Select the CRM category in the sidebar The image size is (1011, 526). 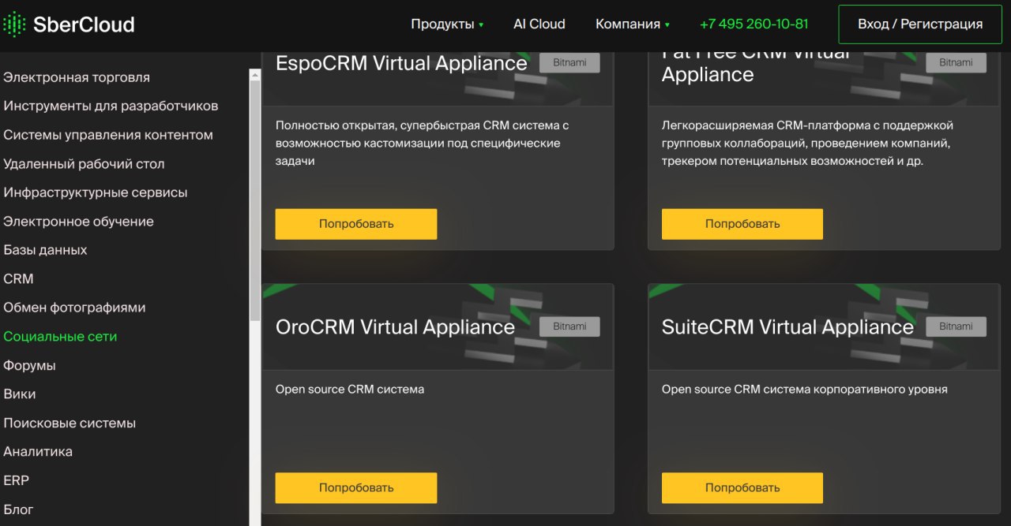click(x=18, y=279)
